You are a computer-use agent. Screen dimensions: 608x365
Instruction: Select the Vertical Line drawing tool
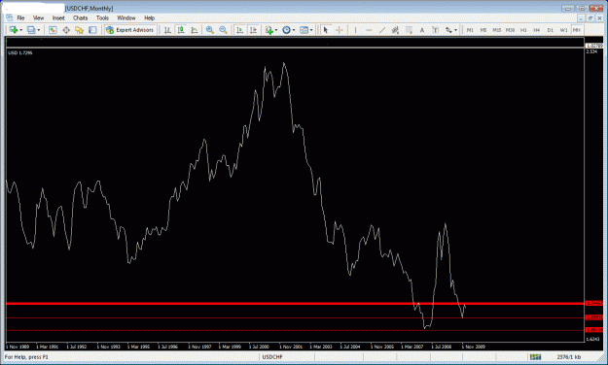point(355,30)
